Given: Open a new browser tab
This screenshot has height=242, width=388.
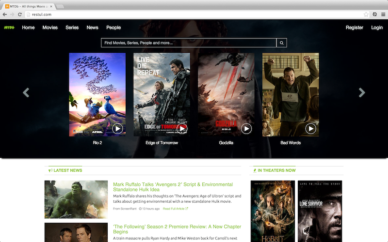Looking at the screenshot, I should click(60, 6).
